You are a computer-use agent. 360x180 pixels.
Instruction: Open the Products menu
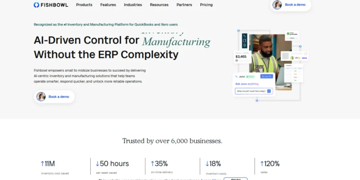[x=84, y=5]
